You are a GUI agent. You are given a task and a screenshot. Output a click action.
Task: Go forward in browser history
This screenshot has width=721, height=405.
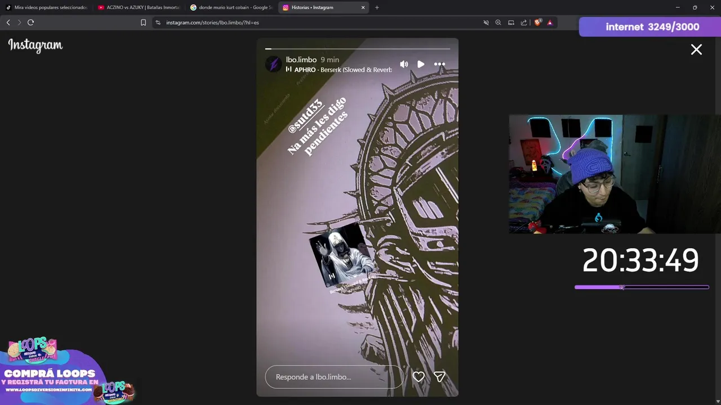(x=19, y=22)
